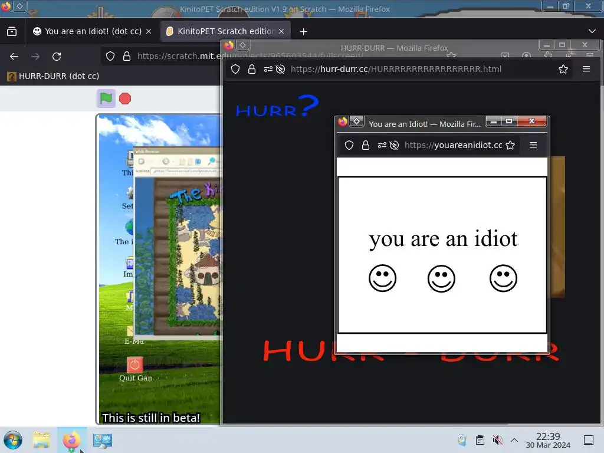Click shield icon in You are an Idiot window
Image resolution: width=604 pixels, height=453 pixels.
click(349, 145)
